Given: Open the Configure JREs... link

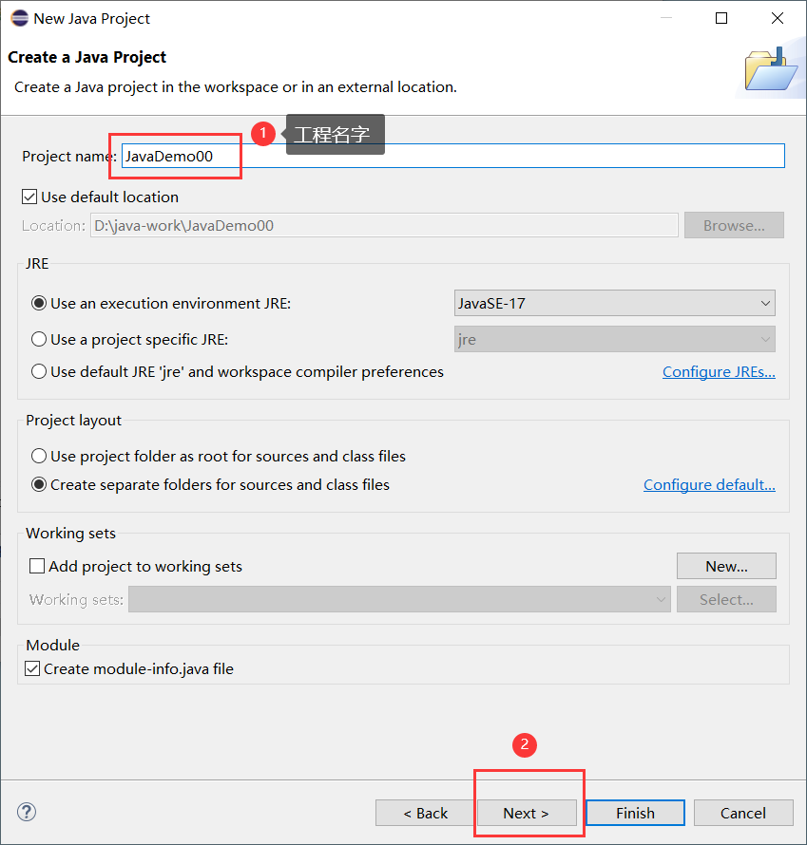Looking at the screenshot, I should tap(719, 372).
